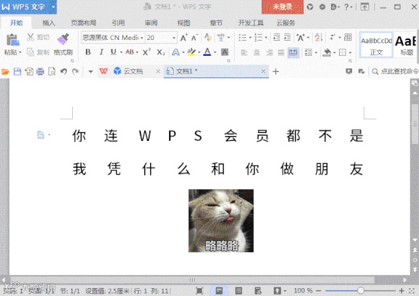The image size is (419, 296).
Task: Switch to the 页面布局 (Page Layout) tab
Action: pos(84,23)
